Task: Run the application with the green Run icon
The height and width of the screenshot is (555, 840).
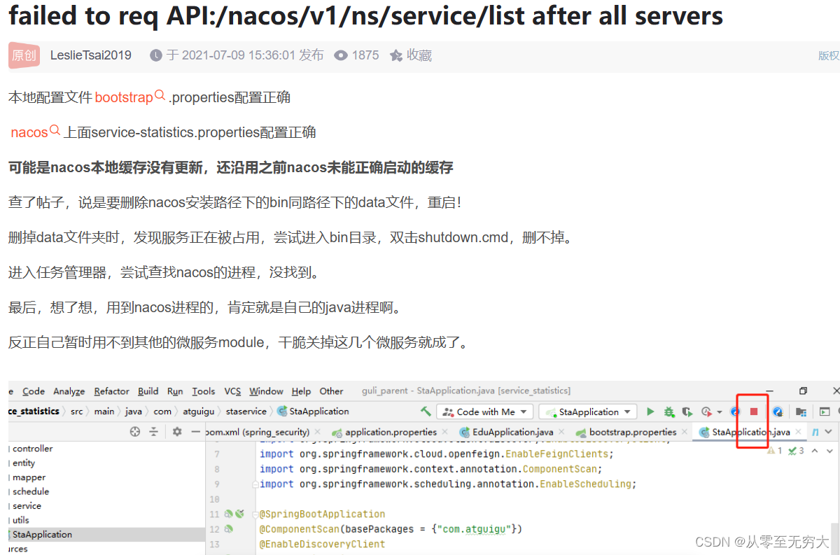Action: (650, 412)
